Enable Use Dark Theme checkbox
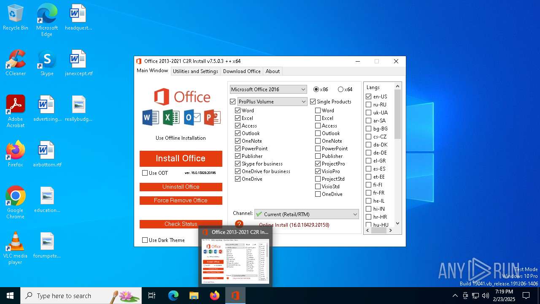Image resolution: width=540 pixels, height=304 pixels. (145, 240)
